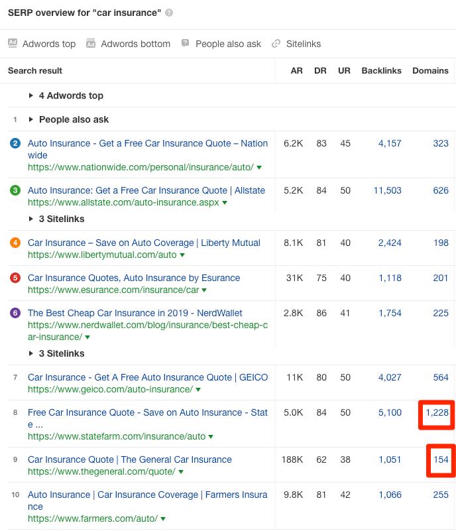Click the "1,228" domains value for State Farm
The width and height of the screenshot is (456, 531).
435,412
